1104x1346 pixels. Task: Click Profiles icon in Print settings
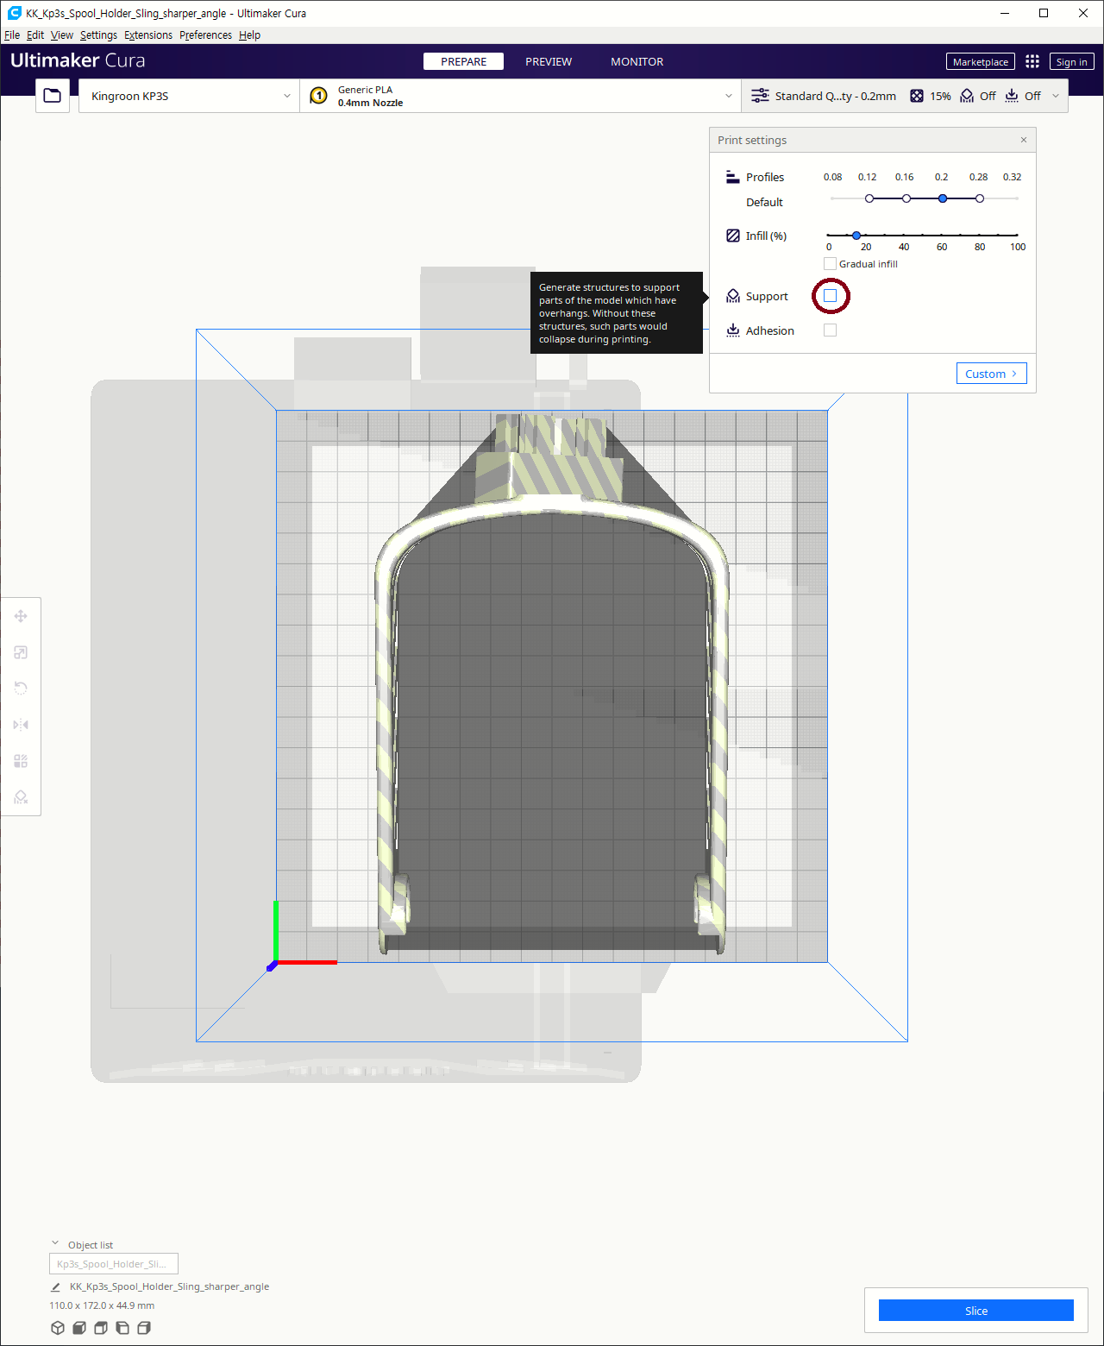[733, 177]
